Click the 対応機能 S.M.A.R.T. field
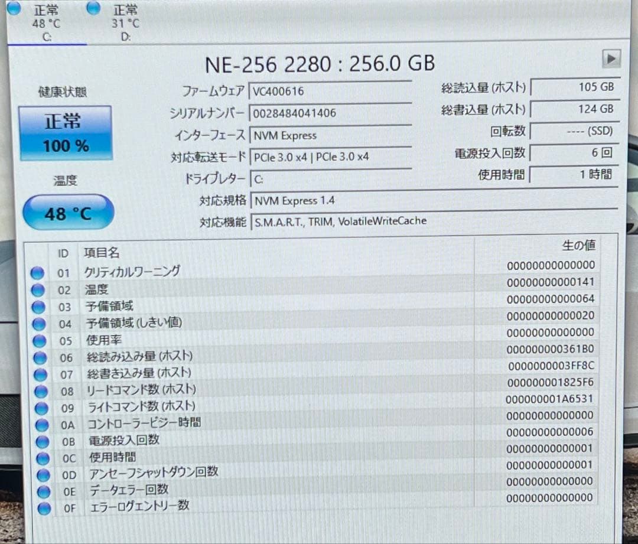This screenshot has height=544, width=638. click(x=354, y=220)
